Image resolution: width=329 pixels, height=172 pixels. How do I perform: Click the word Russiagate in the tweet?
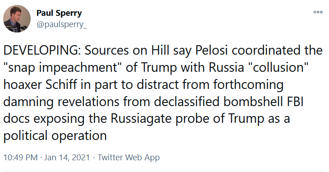point(141,118)
